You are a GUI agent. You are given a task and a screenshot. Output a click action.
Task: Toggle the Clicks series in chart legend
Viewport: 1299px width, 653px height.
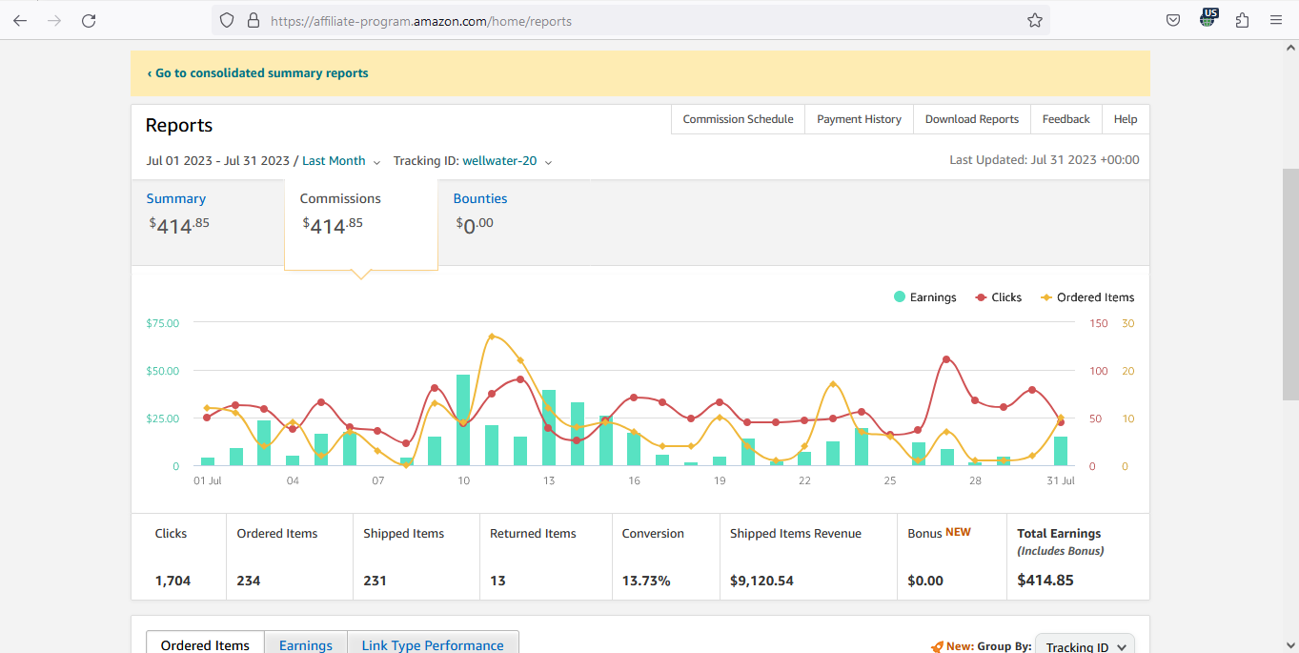(x=998, y=297)
